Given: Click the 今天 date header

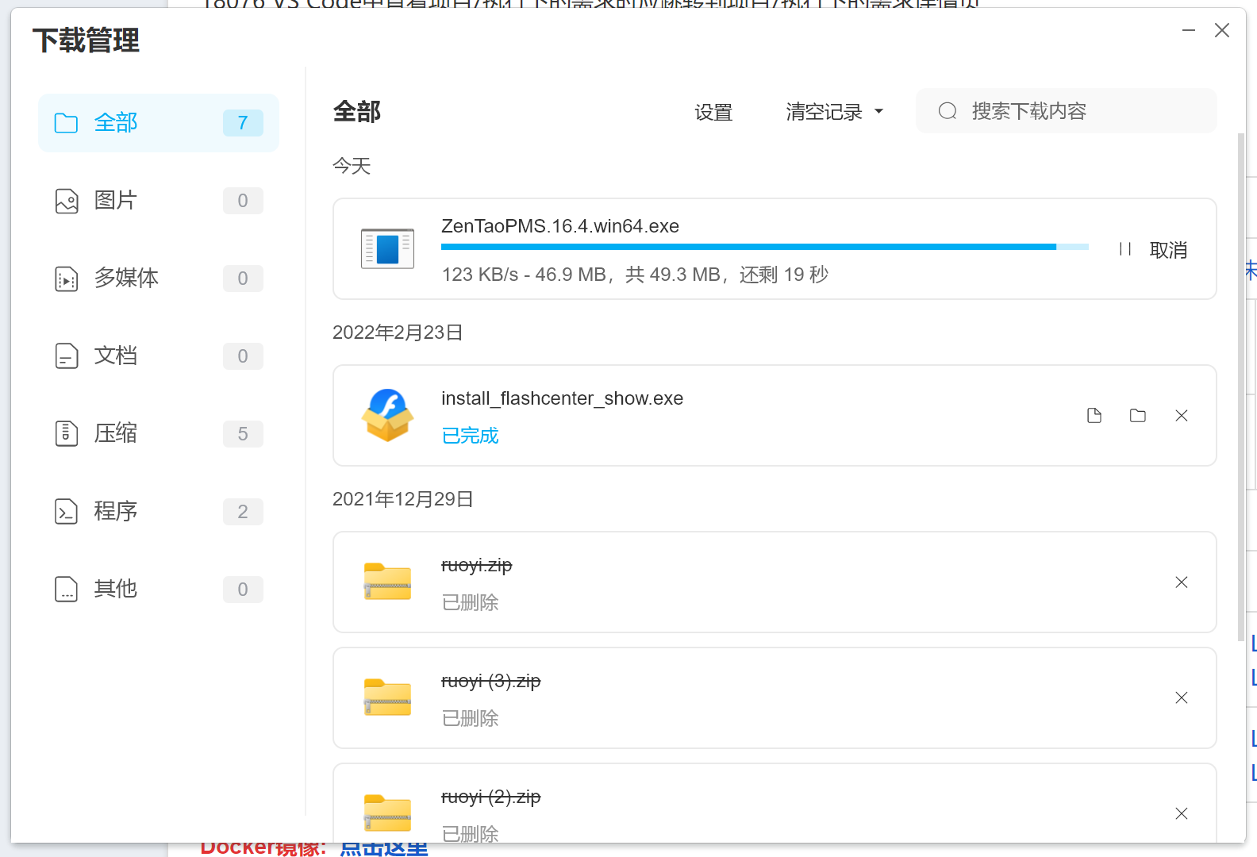Looking at the screenshot, I should point(352,166).
